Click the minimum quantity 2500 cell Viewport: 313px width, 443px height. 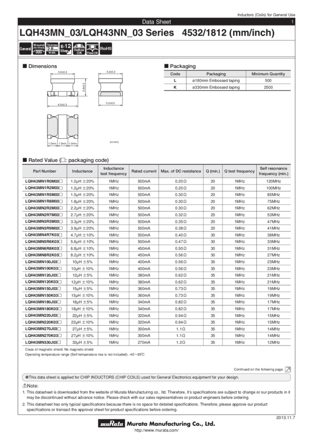click(268, 88)
